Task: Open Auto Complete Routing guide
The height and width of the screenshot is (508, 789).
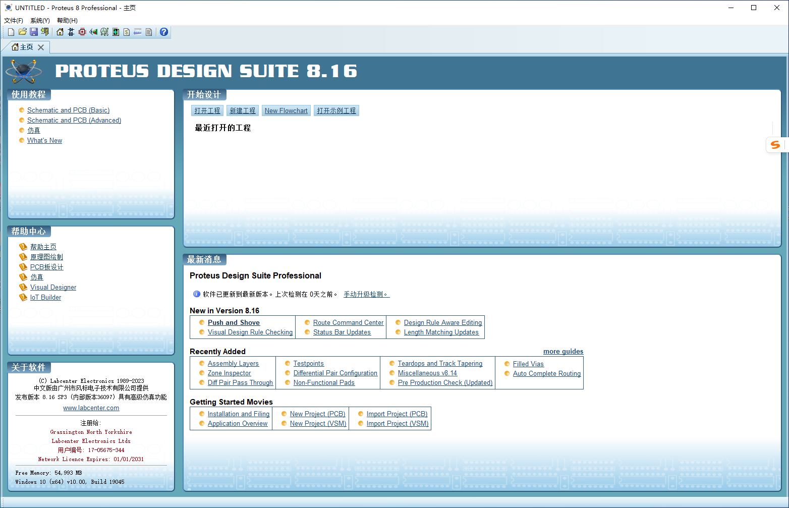Action: coord(547,374)
